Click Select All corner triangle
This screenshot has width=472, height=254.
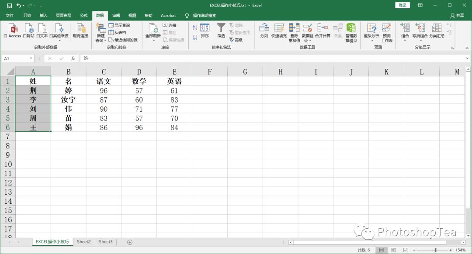[10, 72]
